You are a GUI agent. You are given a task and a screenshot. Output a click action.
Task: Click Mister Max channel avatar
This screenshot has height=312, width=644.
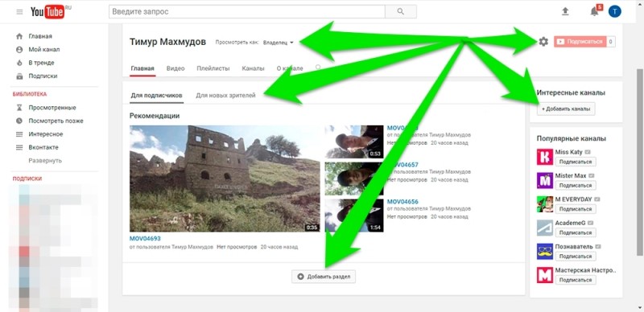click(545, 181)
